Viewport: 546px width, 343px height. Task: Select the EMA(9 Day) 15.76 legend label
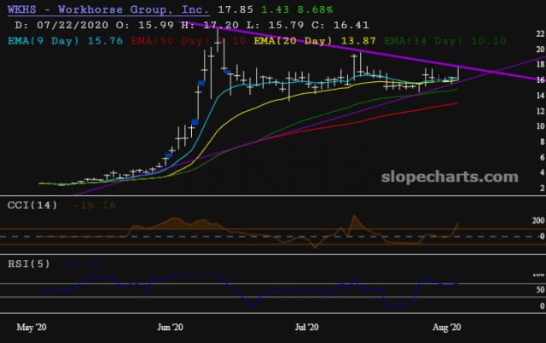66,41
